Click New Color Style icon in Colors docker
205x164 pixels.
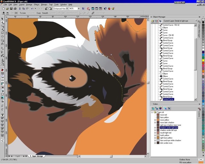click(x=153, y=108)
